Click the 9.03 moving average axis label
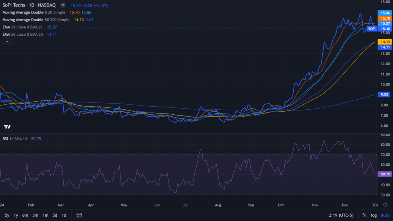Image resolution: width=393 pixels, height=221 pixels. [x=384, y=94]
